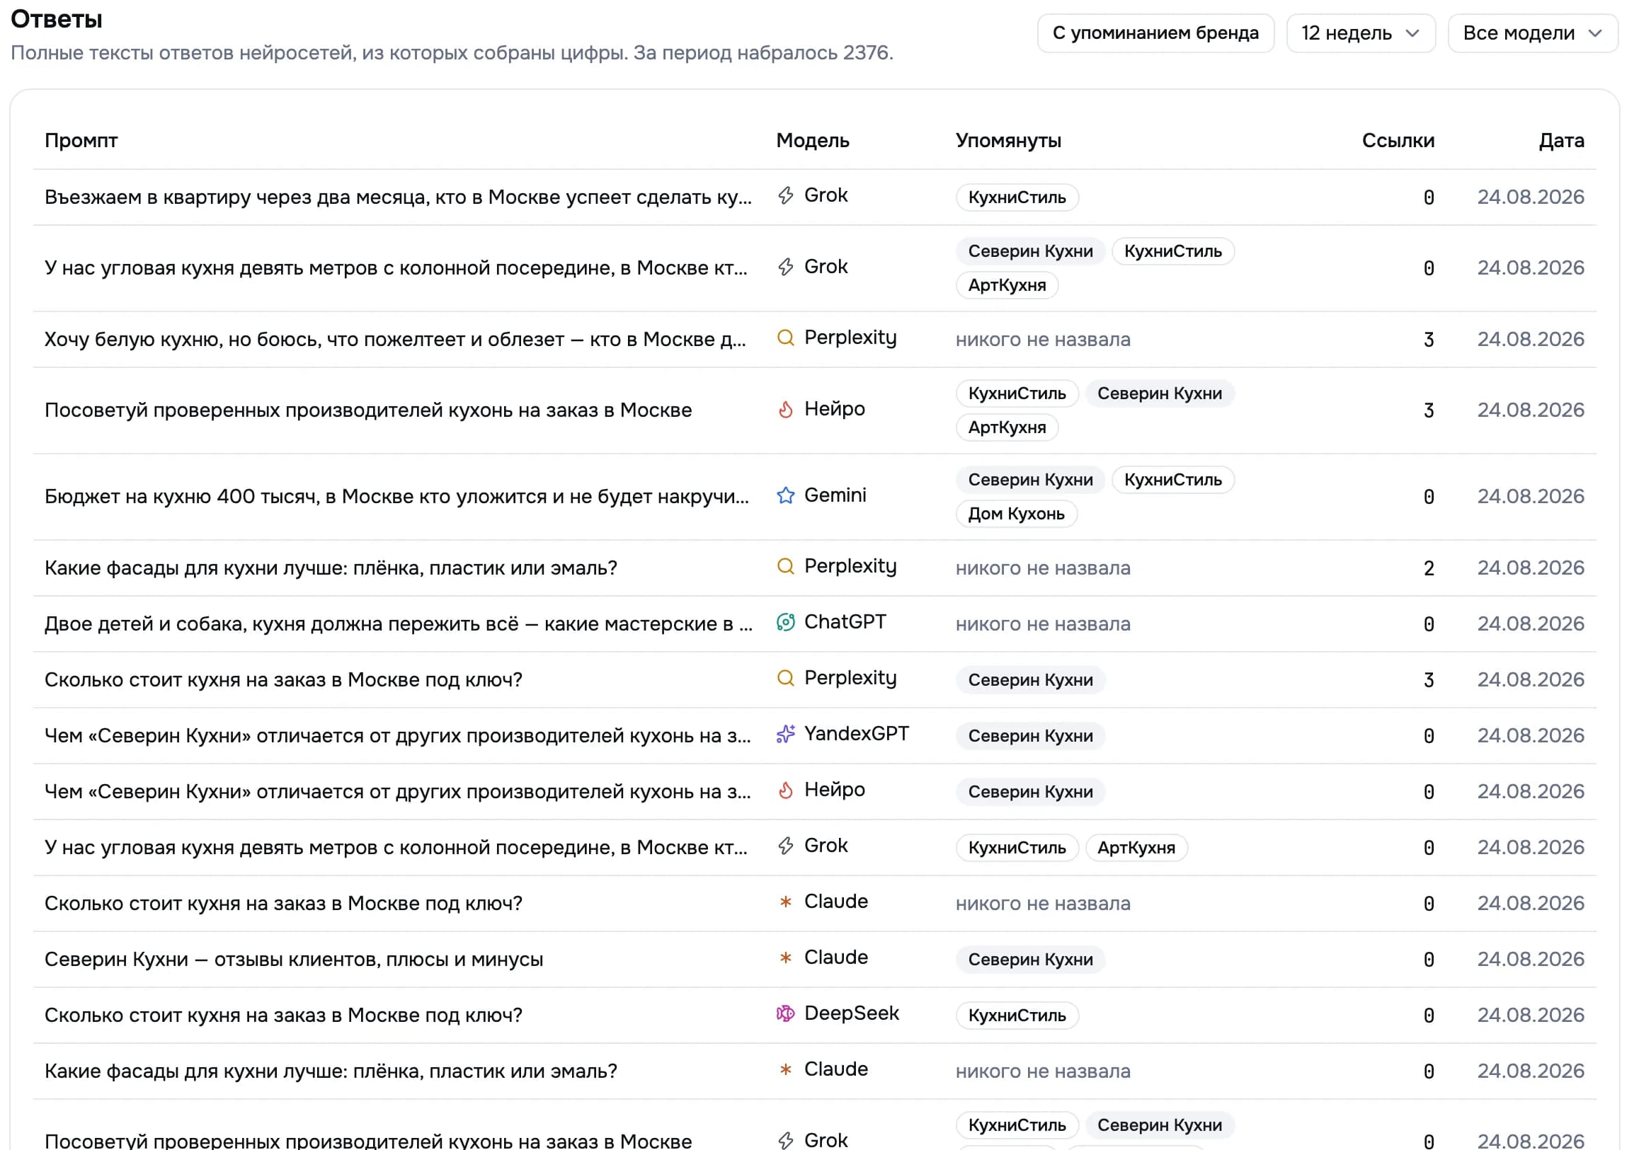Image resolution: width=1639 pixels, height=1150 pixels.
Task: Click the date "24.08.2026" in the "Въезжаем в квартиру" row
Action: point(1531,197)
